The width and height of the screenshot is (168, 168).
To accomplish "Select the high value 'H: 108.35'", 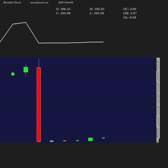I will point(97,9).
